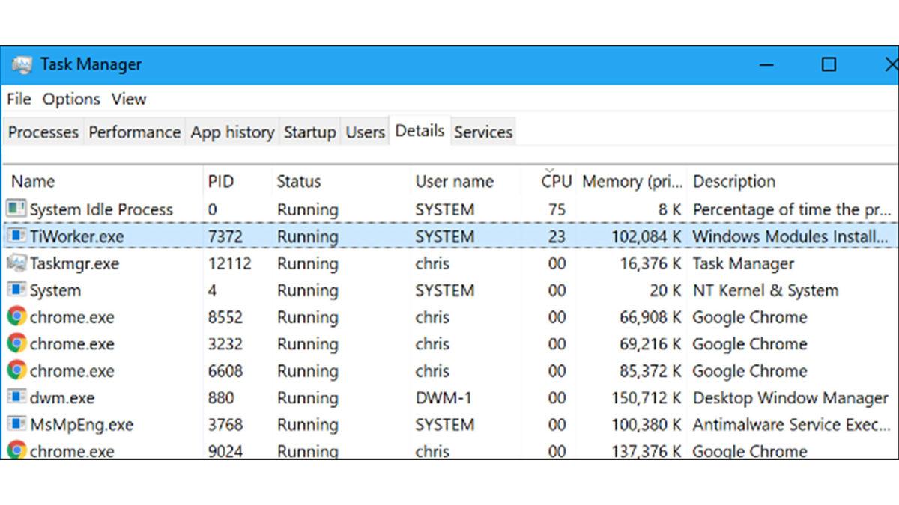899x505 pixels.
Task: Open the Options menu
Action: 71,99
